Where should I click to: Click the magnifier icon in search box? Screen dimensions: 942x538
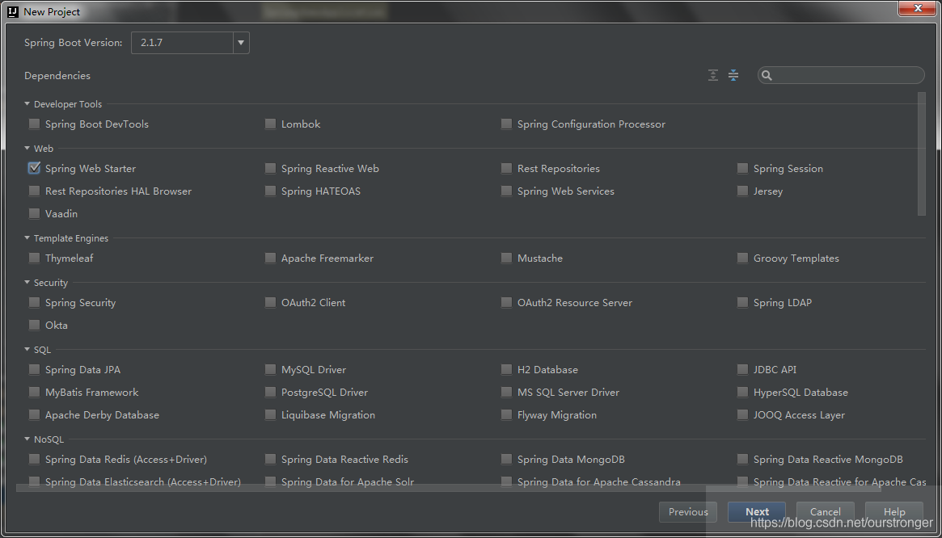point(767,75)
